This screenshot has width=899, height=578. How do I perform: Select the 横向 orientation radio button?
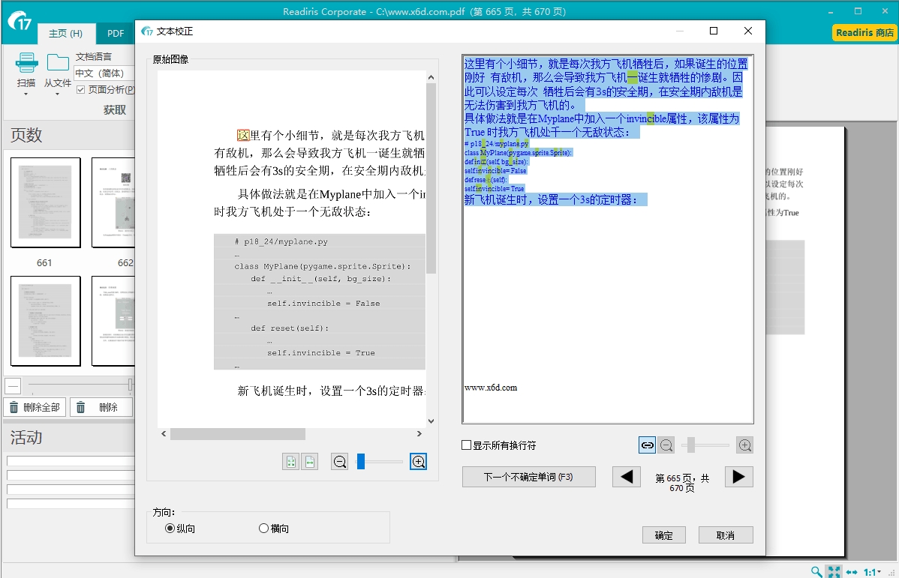(x=263, y=529)
